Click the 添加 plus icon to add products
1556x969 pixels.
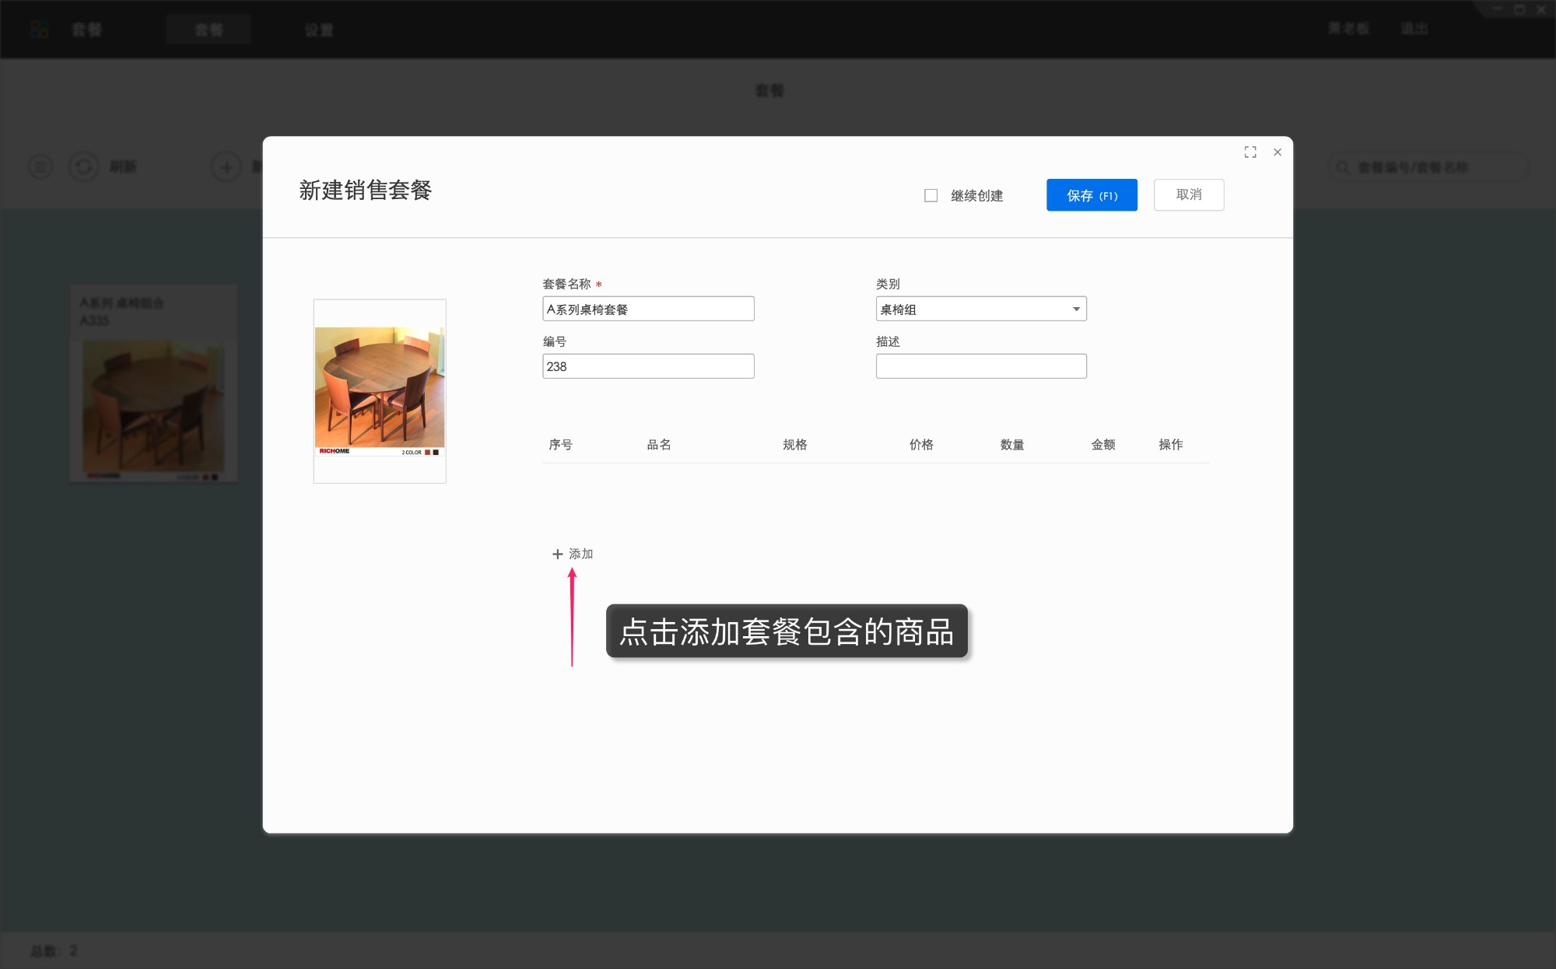click(x=557, y=554)
